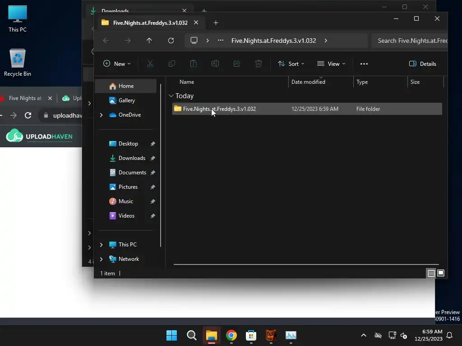Image resolution: width=462 pixels, height=346 pixels.
Task: Click the Rename icon in toolbar
Action: [215, 64]
